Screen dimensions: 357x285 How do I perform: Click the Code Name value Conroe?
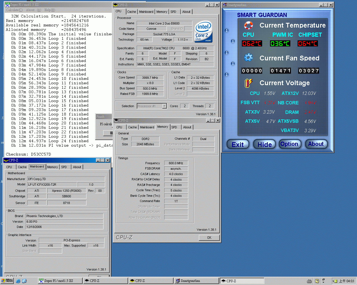click(151, 29)
